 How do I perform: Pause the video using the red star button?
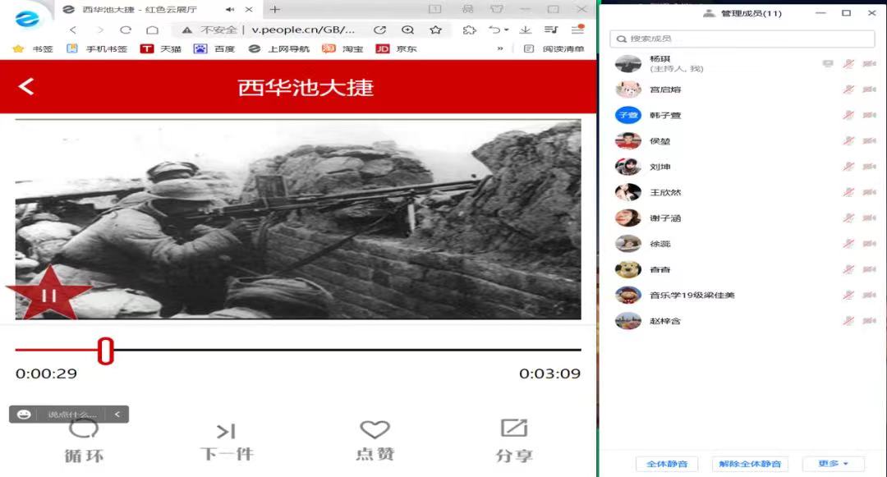pos(48,296)
